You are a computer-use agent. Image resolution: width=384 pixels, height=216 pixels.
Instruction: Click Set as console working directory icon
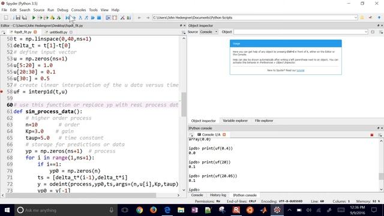(370, 17)
